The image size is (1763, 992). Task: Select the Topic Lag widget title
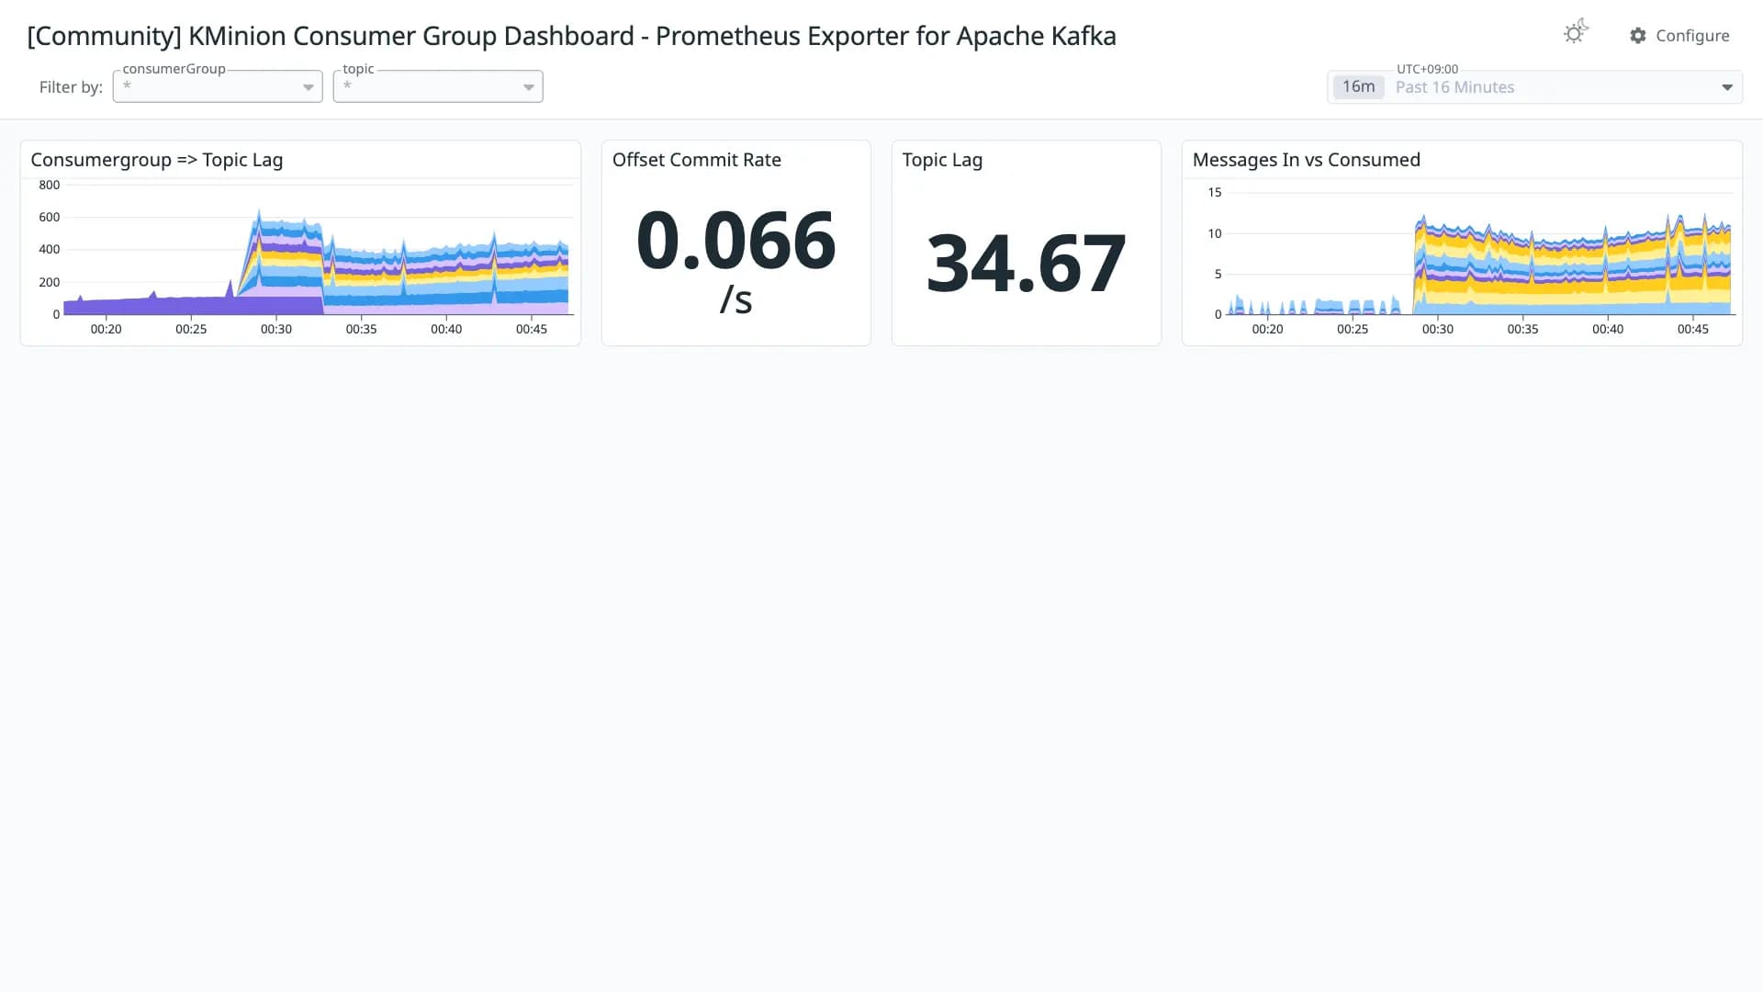942,160
